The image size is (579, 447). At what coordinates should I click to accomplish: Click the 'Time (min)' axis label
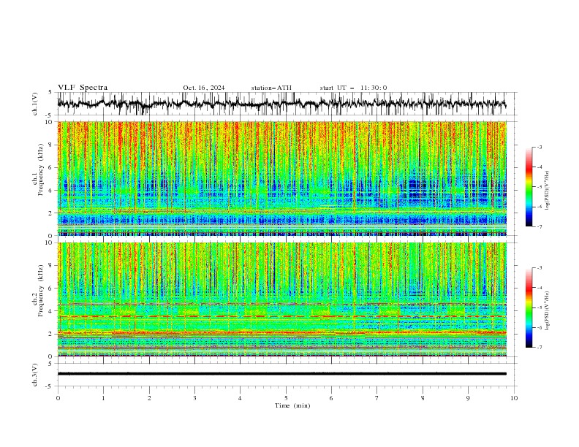(x=292, y=405)
